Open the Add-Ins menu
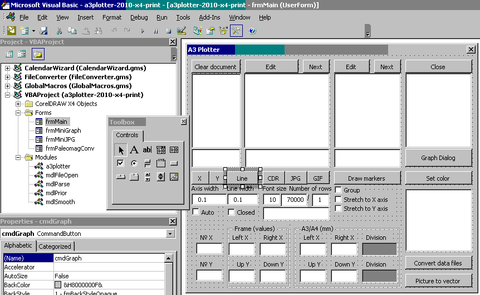Image resolution: width=480 pixels, height=295 pixels. point(209,17)
